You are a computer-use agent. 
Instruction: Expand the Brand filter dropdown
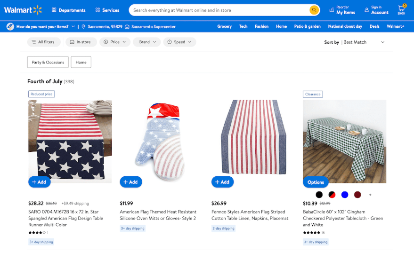pos(147,42)
